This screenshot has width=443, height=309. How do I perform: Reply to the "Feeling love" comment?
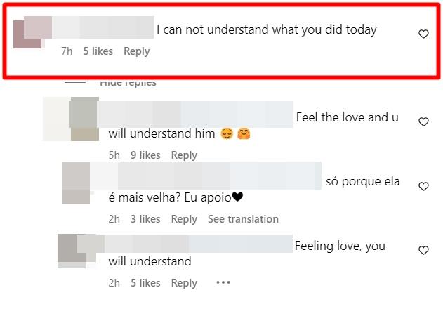click(184, 283)
